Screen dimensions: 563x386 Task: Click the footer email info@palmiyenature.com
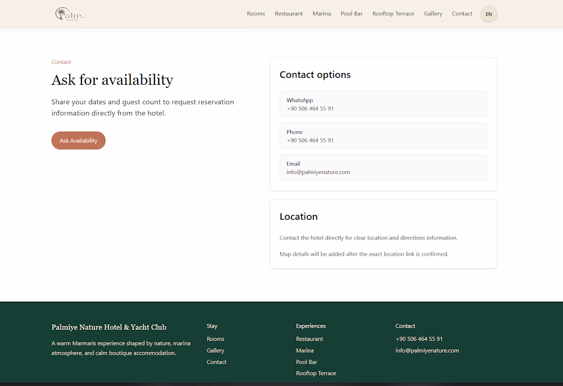427,350
